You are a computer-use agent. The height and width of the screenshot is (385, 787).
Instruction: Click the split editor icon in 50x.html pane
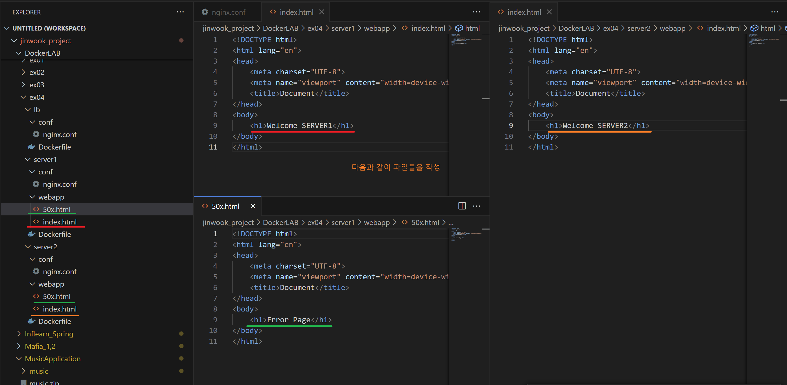[462, 206]
